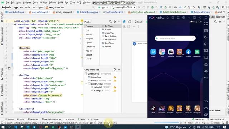Toggle orientation icon in design toolbar
This screenshot has width=229, height=129.
130,21
